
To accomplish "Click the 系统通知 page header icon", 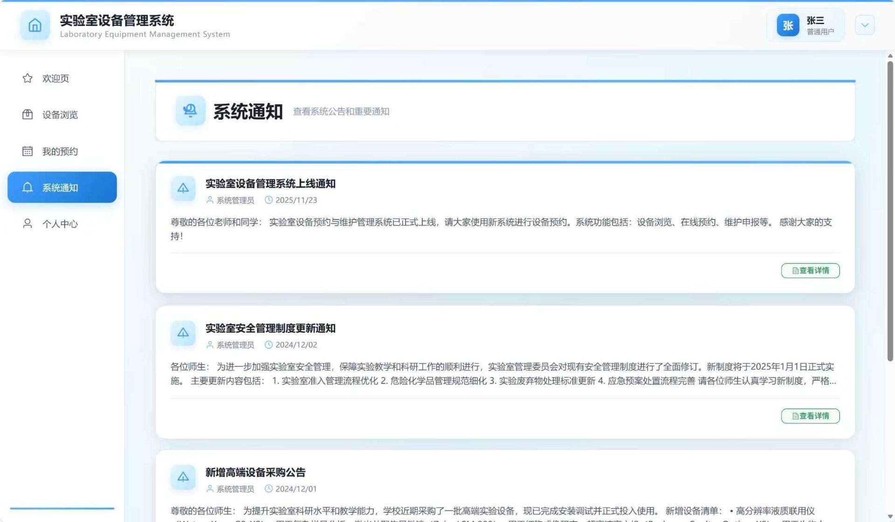I will (x=190, y=111).
